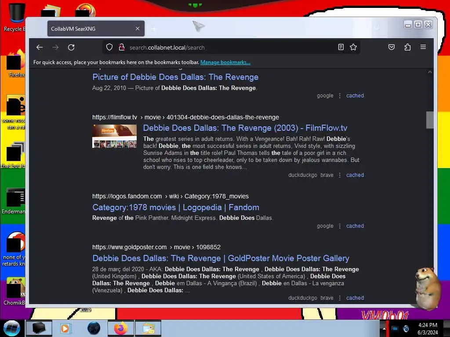This screenshot has width=450, height=337.
Task: Click the filmflow.tv URL breadcrumb
Action: click(x=185, y=117)
